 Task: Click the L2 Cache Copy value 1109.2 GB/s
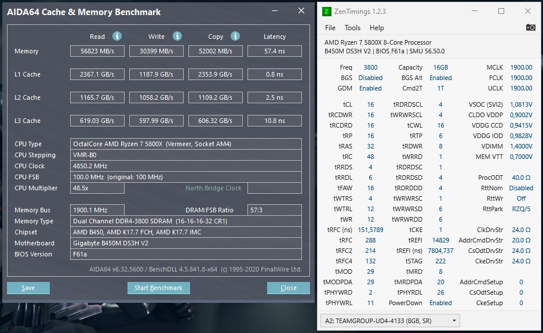click(x=216, y=97)
